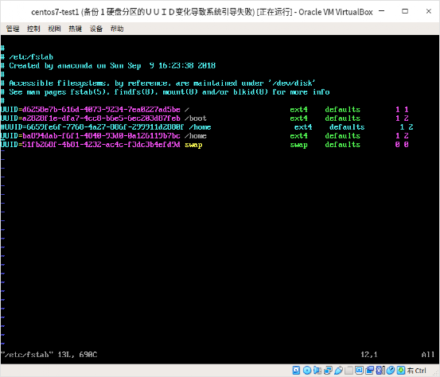This screenshot has height=377, width=440.
Task: Close the VirtualBox VM window
Action: (429, 11)
